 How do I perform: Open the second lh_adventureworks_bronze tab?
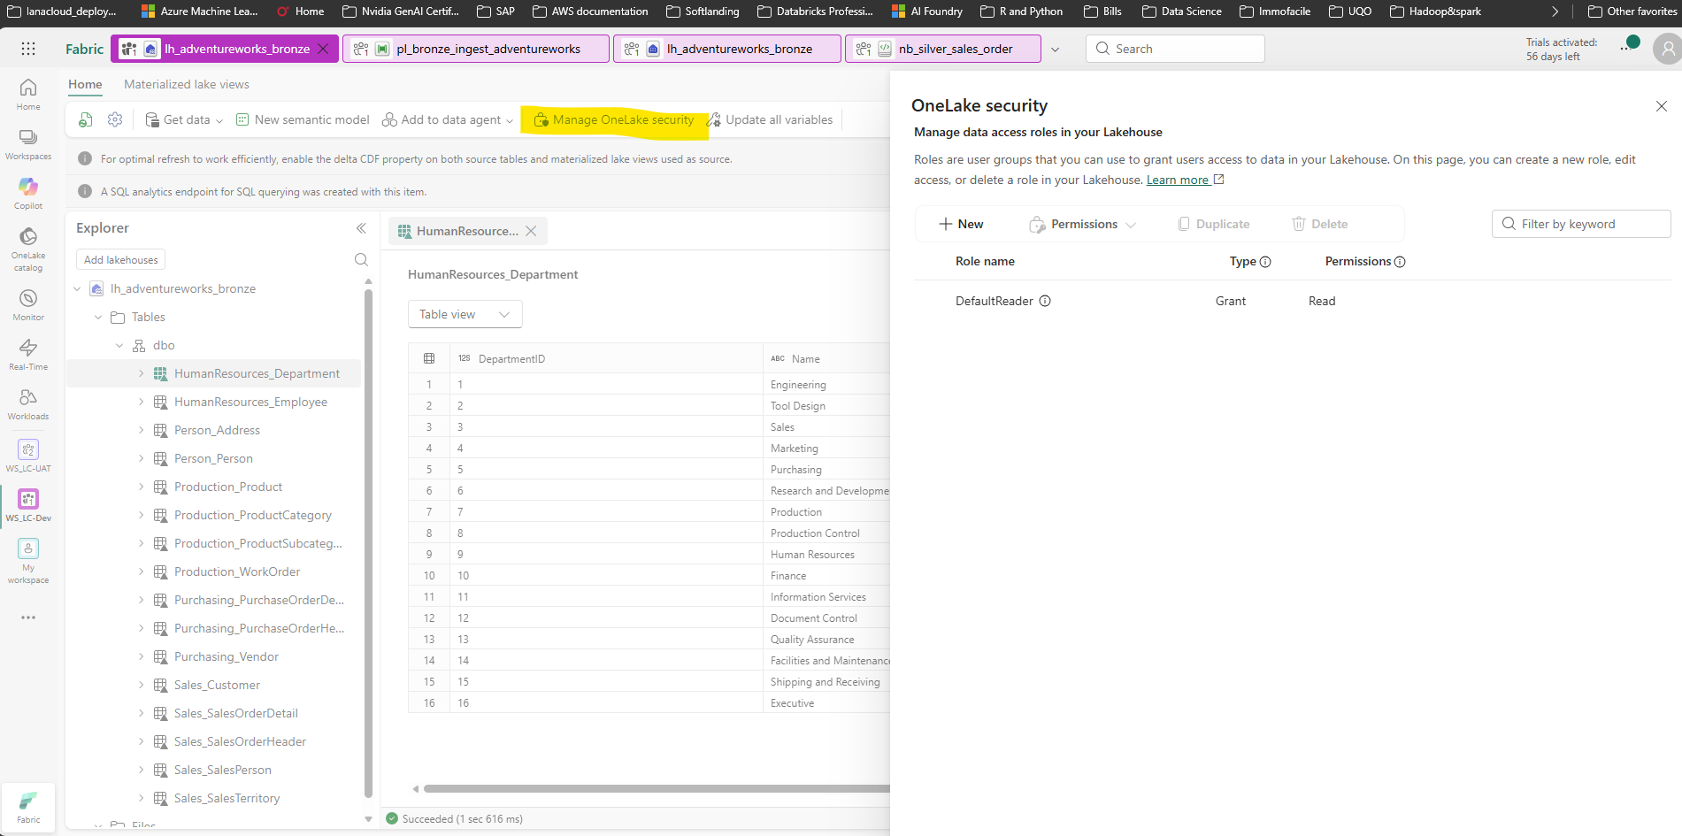pos(727,49)
